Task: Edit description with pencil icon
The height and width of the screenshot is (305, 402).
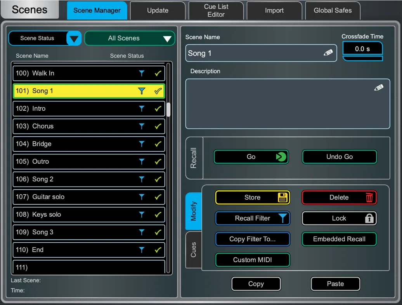Action: coord(379,87)
